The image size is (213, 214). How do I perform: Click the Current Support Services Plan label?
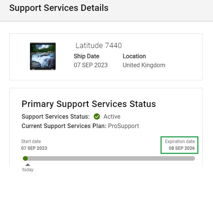click(x=64, y=126)
